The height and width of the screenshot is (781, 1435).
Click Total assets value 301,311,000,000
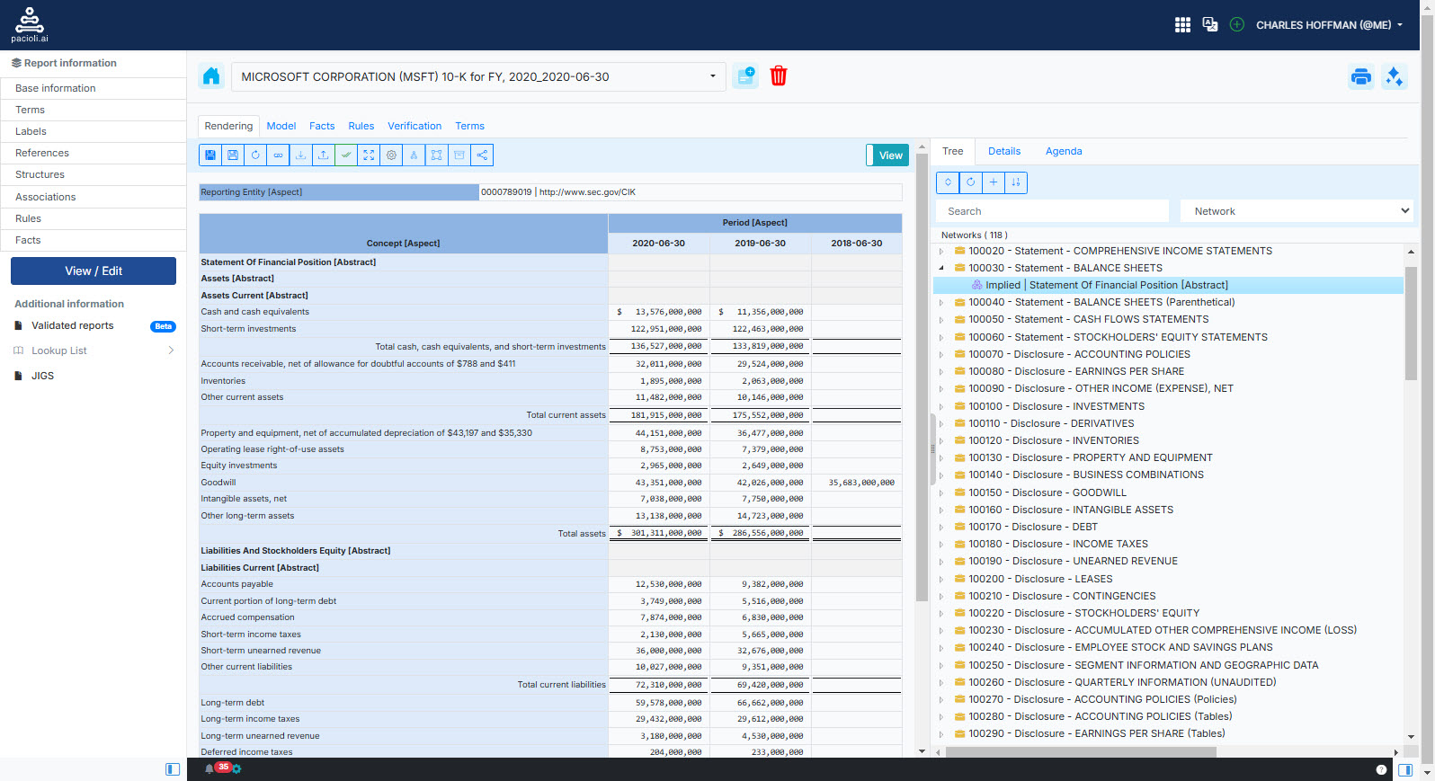[665, 533]
